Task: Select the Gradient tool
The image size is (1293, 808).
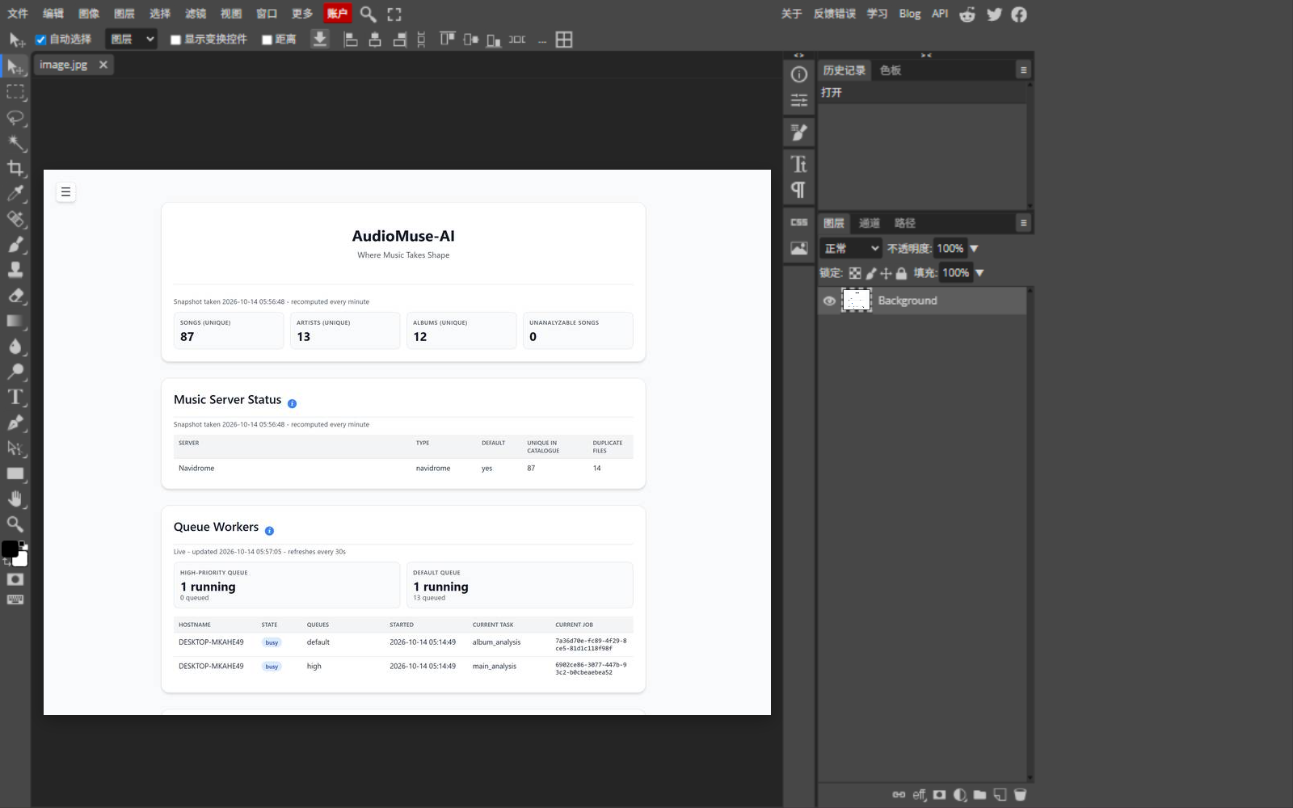Action: point(15,321)
